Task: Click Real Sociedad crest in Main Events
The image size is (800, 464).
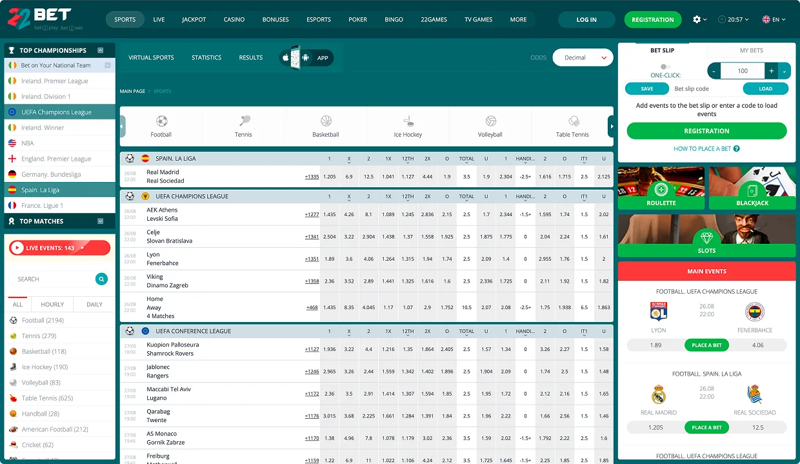Action: point(754,394)
